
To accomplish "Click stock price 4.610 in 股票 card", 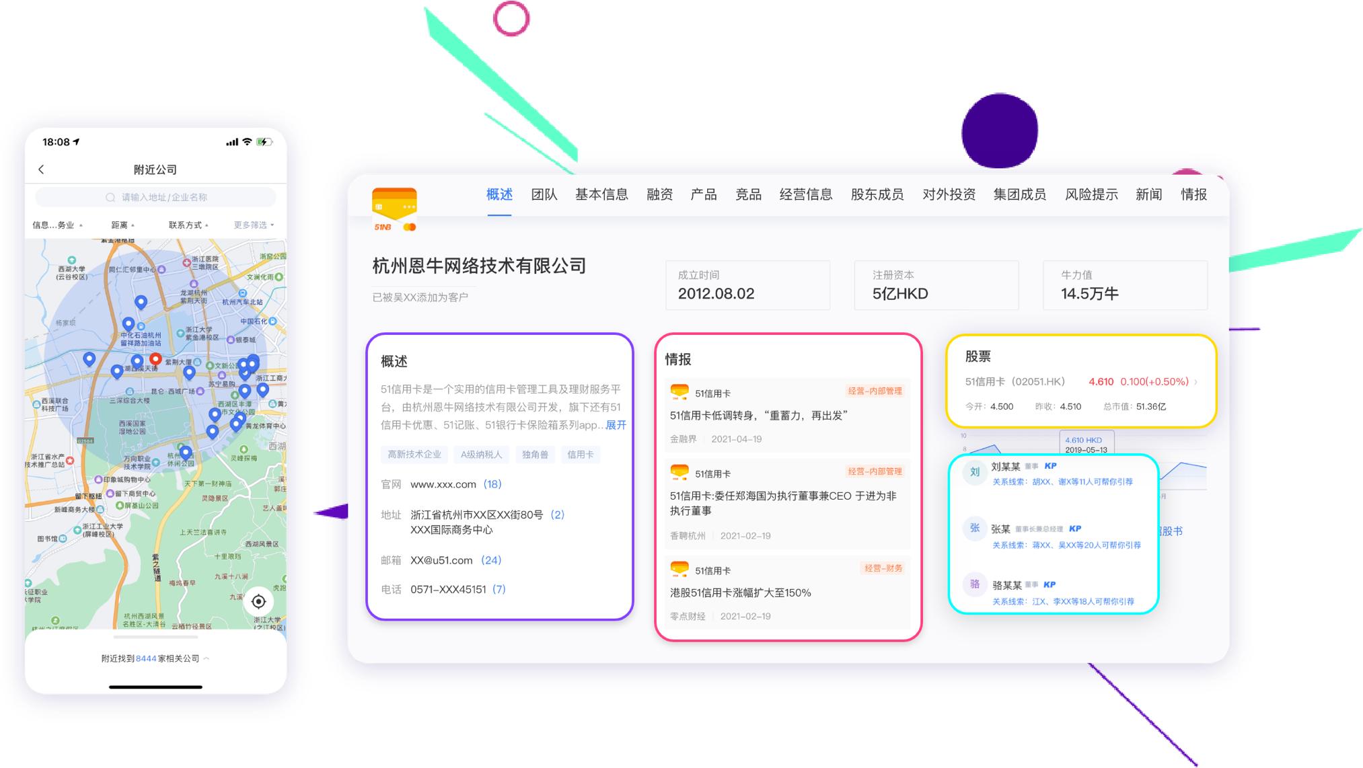I will [x=1101, y=381].
